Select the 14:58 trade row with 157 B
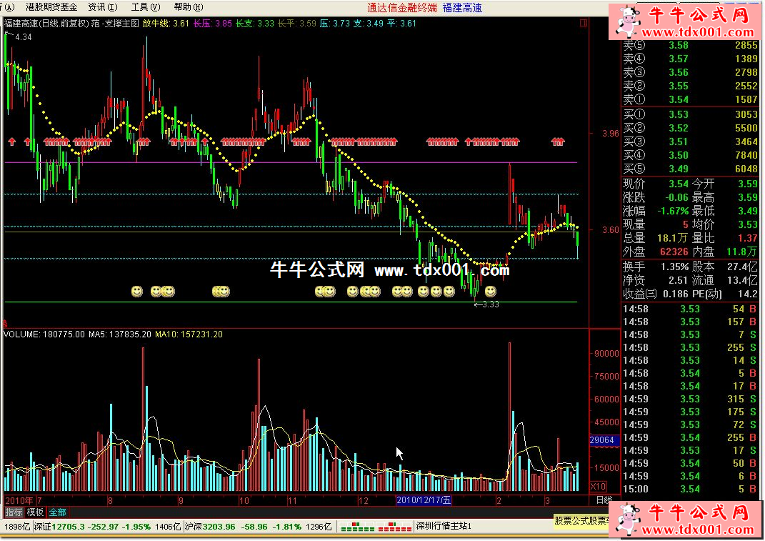Screen dimensions: 765x541 click(x=690, y=322)
